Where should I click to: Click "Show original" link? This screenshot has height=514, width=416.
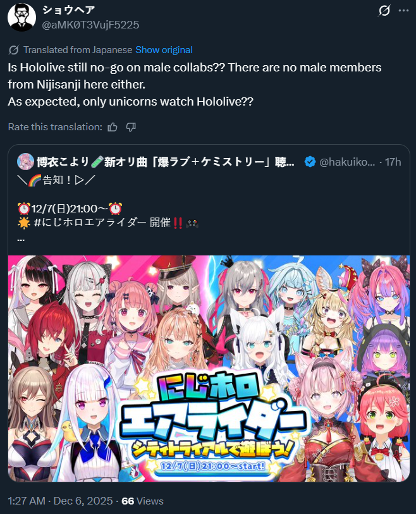pos(164,50)
